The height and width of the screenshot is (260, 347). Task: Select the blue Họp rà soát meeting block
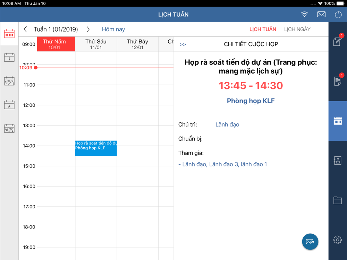[96, 148]
